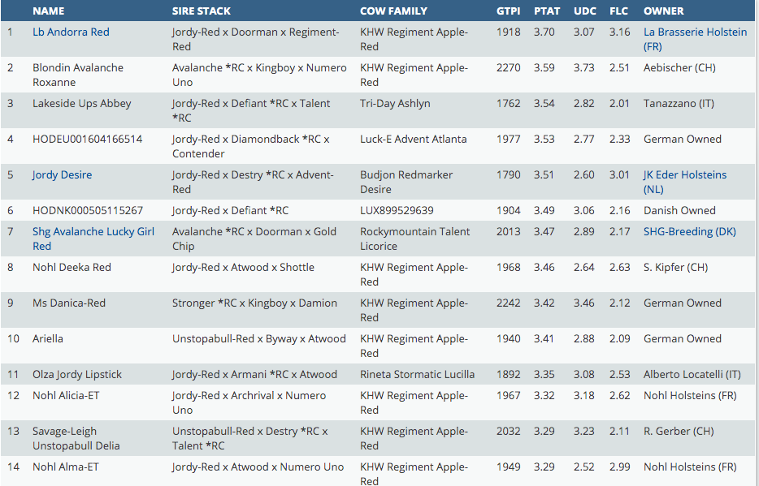Sort by the GTPI column header
This screenshot has height=486, width=759.
[x=508, y=11]
